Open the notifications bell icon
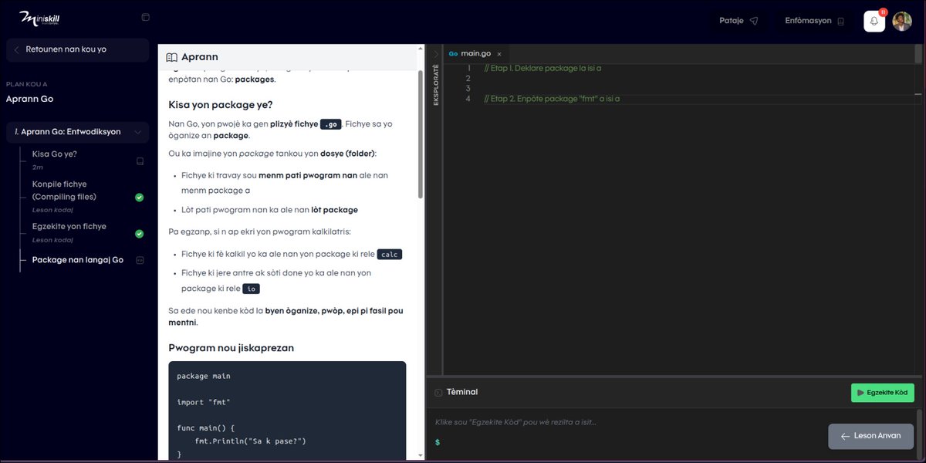 tap(873, 20)
